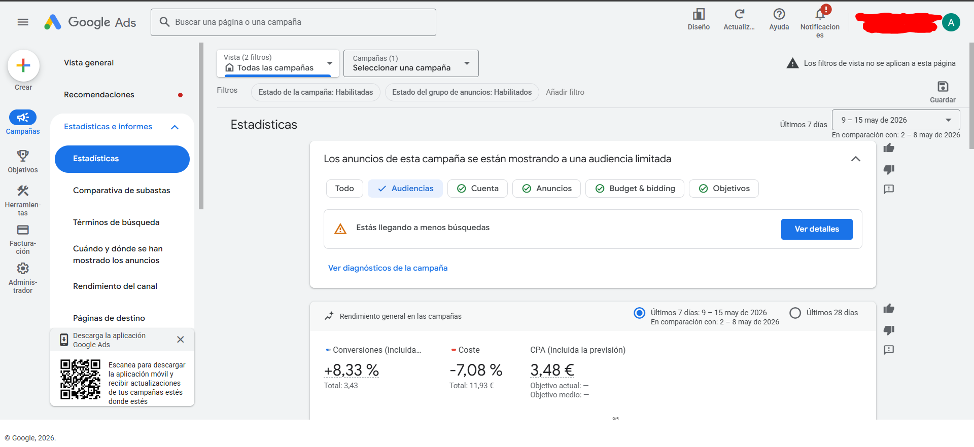Click the search magnifier icon
Image resolution: width=974 pixels, height=447 pixels.
point(164,22)
